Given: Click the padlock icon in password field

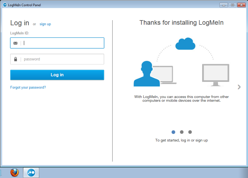Looking at the screenshot, I should click(15, 59).
